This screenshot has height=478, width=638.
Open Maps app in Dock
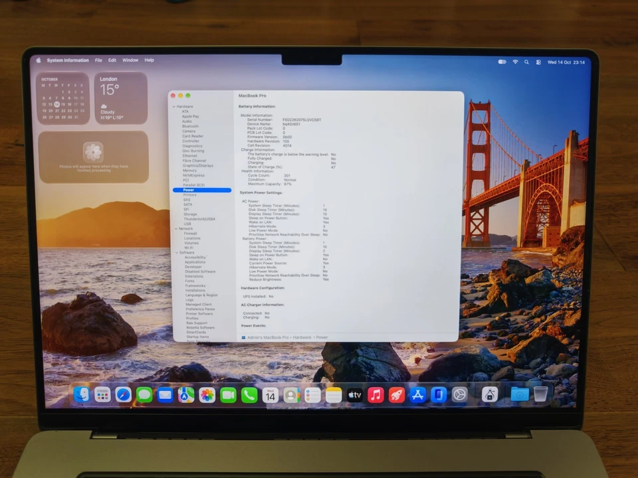coord(186,394)
